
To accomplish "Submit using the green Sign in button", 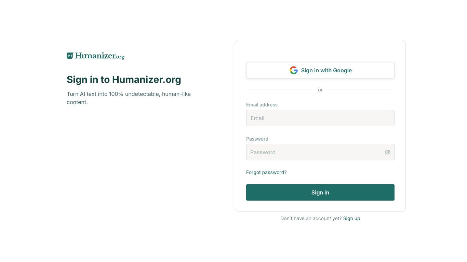I will coord(320,192).
